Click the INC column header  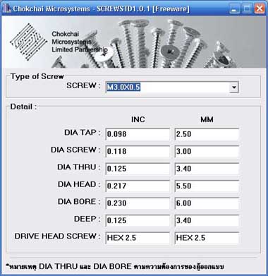[138, 119]
